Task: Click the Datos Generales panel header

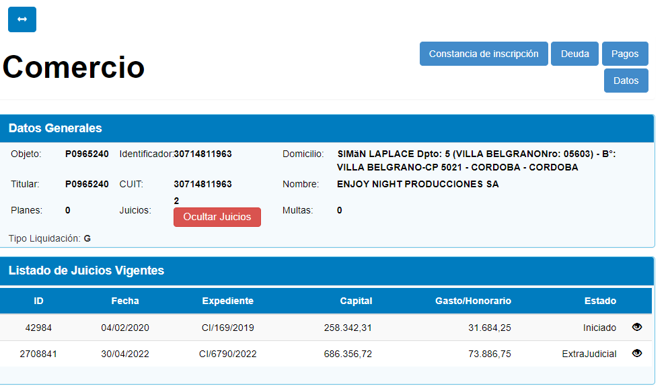Action: 55,128
